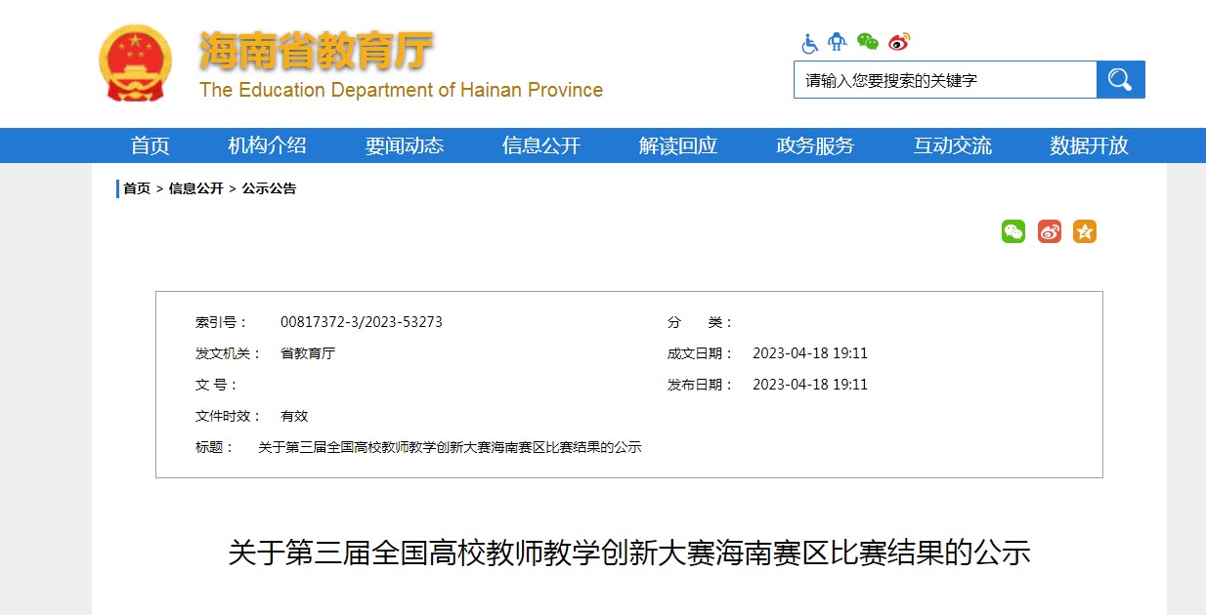The width and height of the screenshot is (1206, 615).
Task: Go to 信息公开 in the navigation bar
Action: tap(541, 145)
